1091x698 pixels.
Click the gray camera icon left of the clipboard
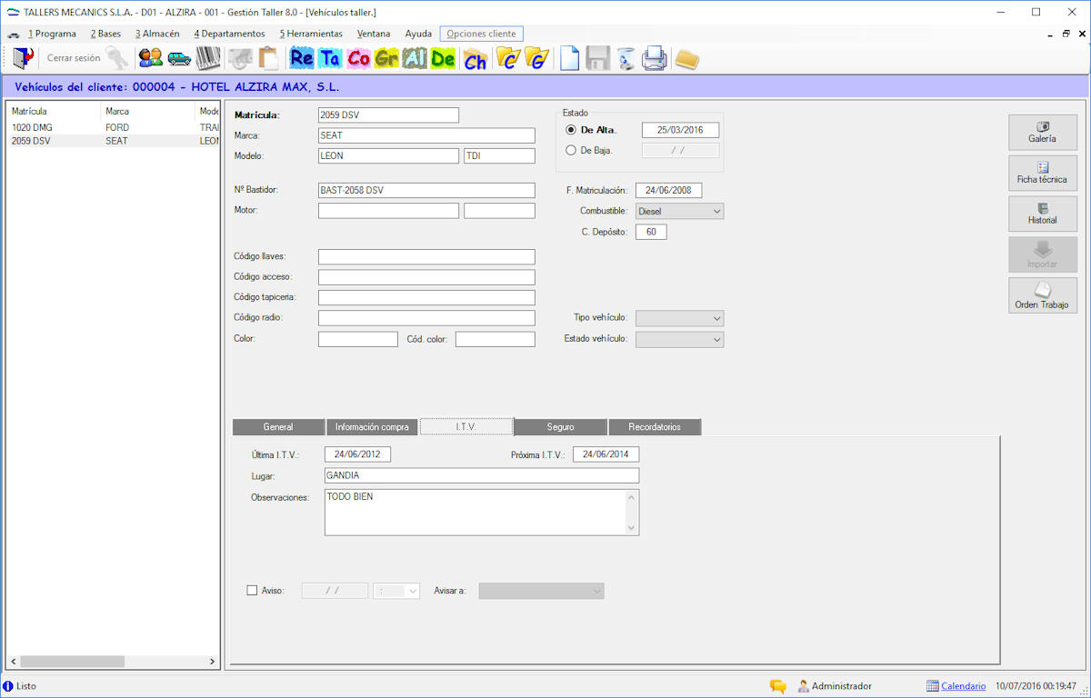coord(240,58)
